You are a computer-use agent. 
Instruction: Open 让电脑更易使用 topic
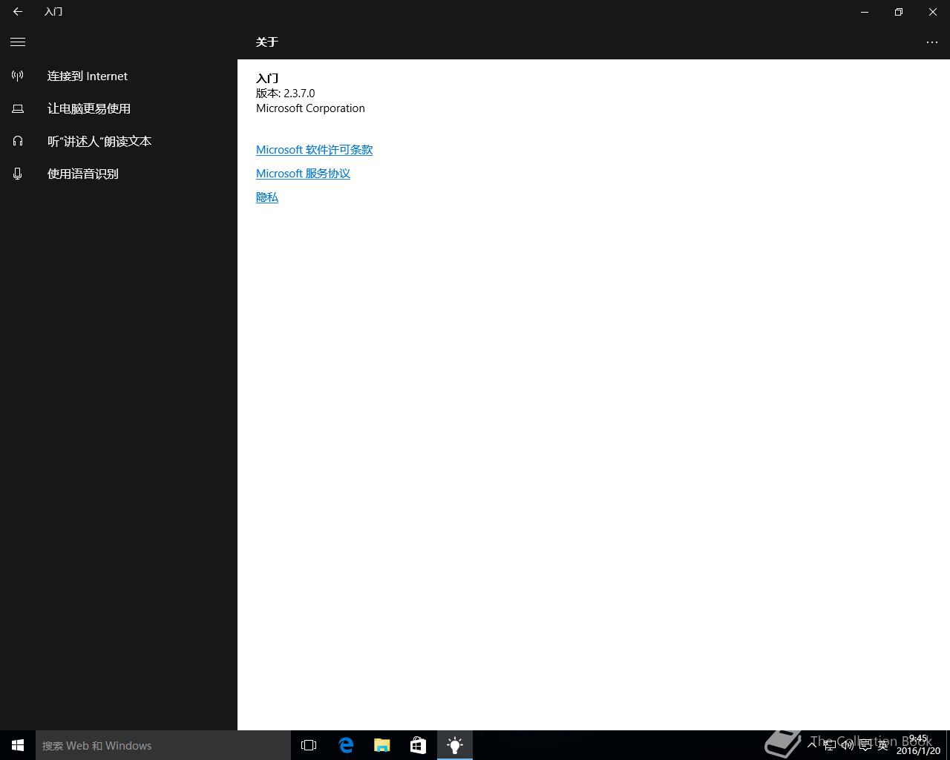(x=89, y=108)
